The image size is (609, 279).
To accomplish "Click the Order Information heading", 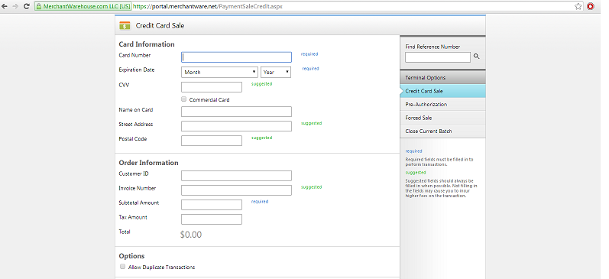I will point(149,162).
